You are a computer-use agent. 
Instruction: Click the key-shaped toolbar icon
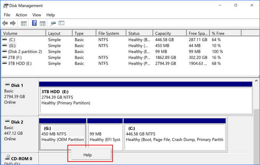click(53, 23)
